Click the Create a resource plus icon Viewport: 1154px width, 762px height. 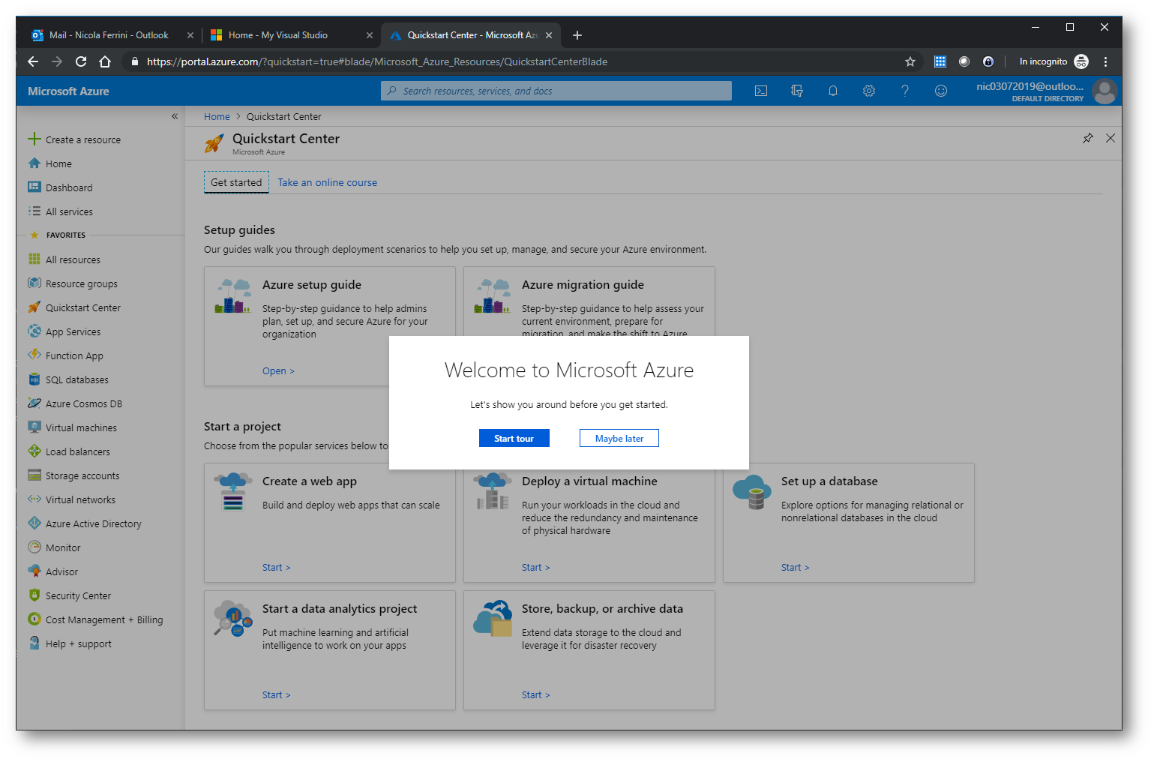(34, 139)
